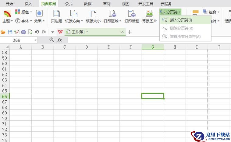Click the redo arrow icon

44,32
